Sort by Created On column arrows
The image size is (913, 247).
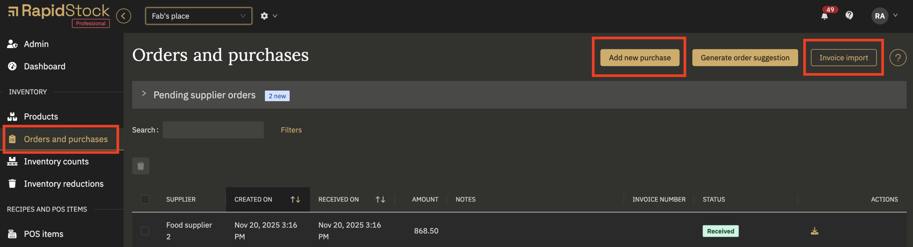click(295, 199)
